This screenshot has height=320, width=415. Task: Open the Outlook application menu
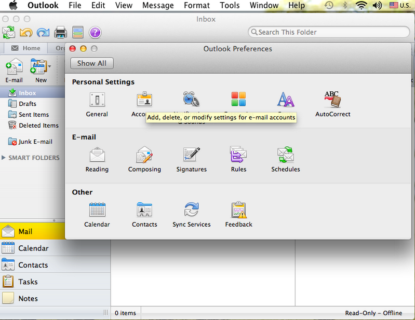(43, 5)
